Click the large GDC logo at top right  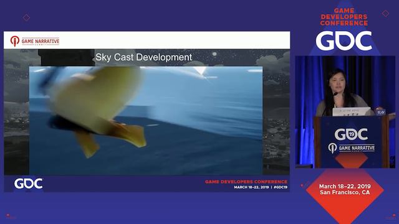(344, 40)
